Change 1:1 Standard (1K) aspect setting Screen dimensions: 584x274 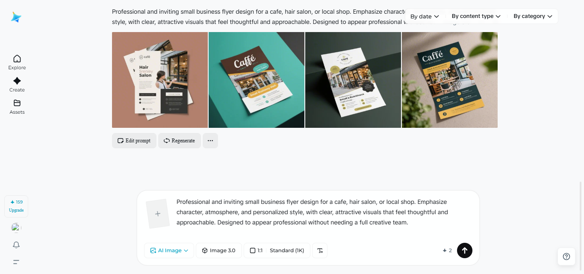click(x=277, y=250)
